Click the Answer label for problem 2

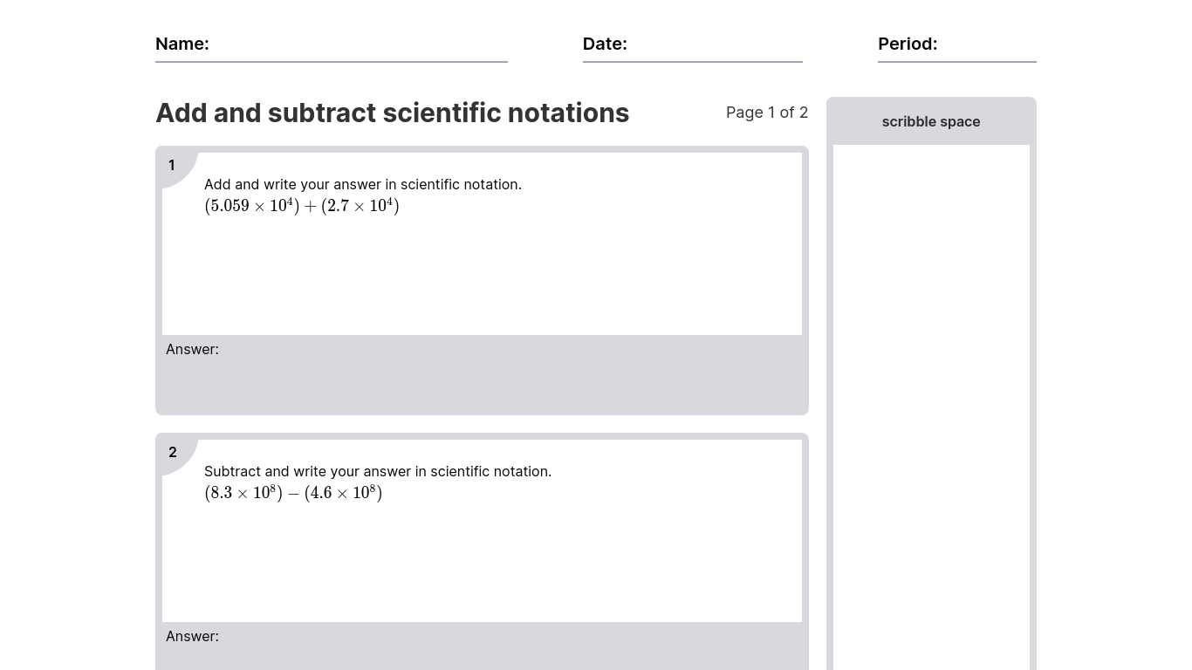point(192,636)
